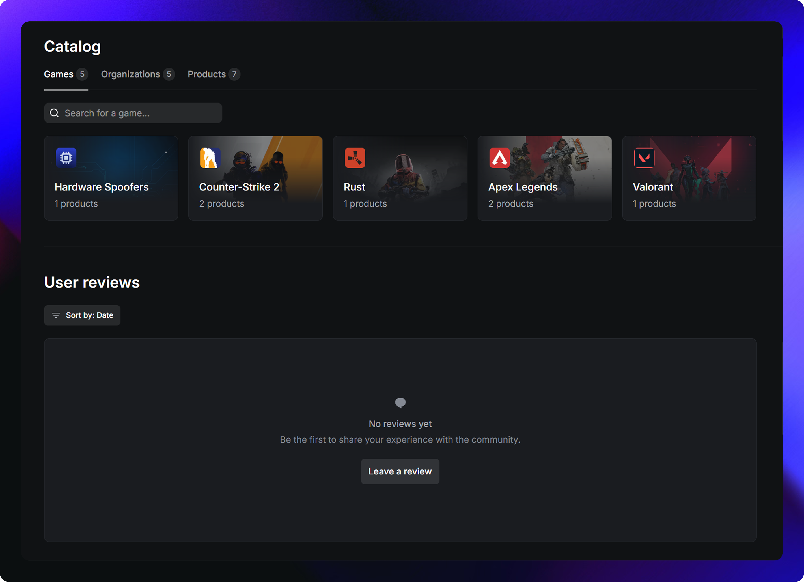This screenshot has height=582, width=804.
Task: Click the Organizations tab count badge 5
Action: pos(169,74)
